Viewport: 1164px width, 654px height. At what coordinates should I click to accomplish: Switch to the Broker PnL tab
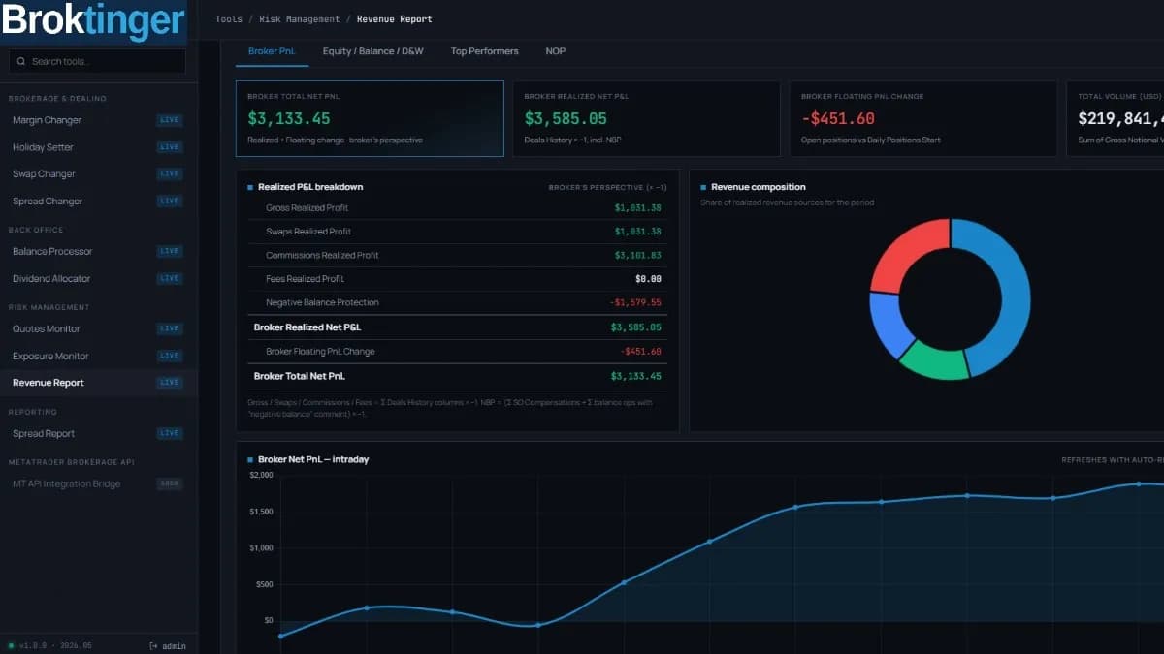[x=272, y=51]
